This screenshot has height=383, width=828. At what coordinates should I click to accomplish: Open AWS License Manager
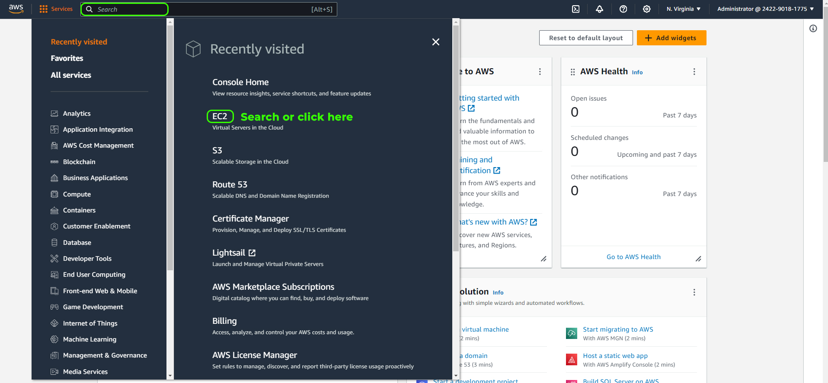(255, 355)
